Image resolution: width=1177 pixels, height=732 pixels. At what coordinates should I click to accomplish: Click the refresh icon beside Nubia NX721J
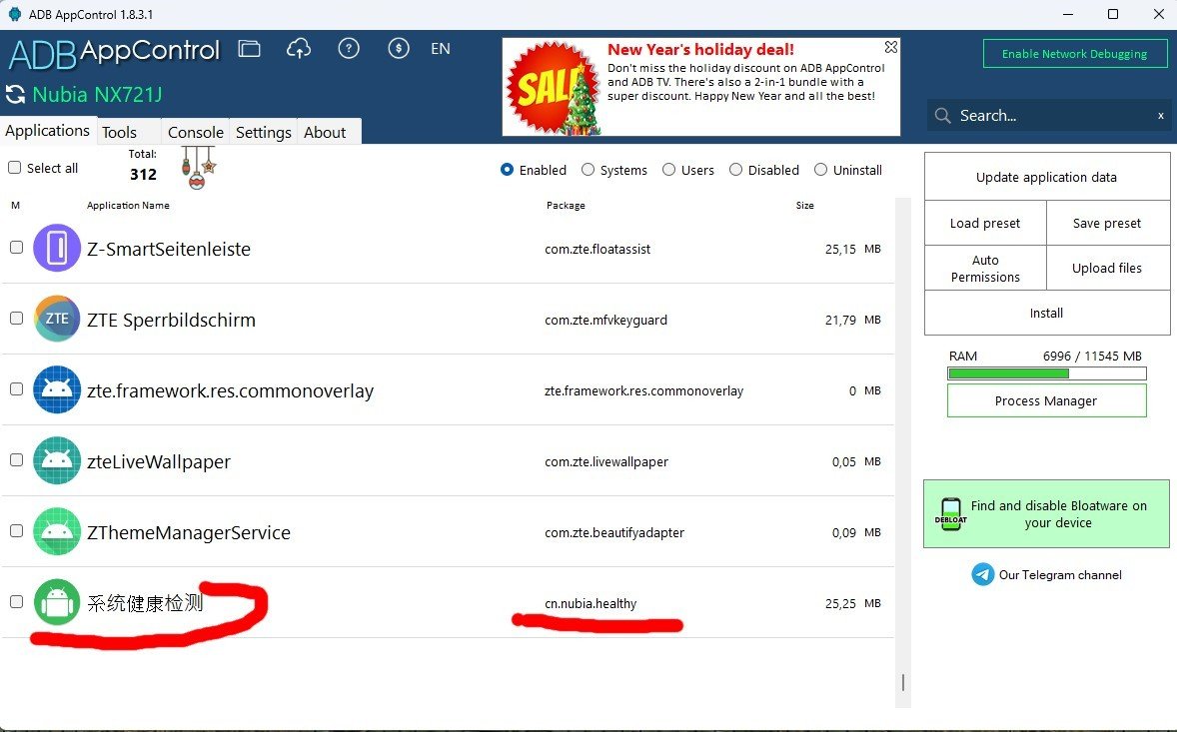pyautogui.click(x=16, y=95)
